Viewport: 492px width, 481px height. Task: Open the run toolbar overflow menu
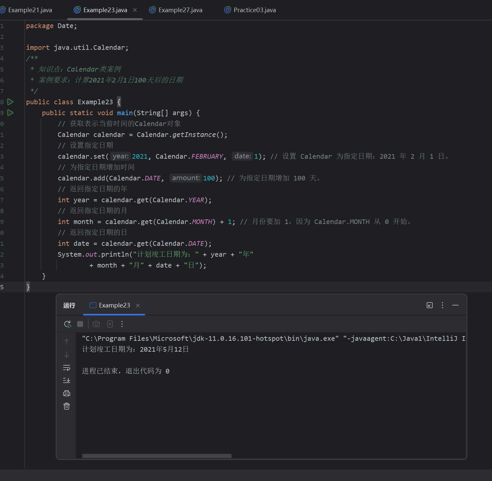click(122, 324)
